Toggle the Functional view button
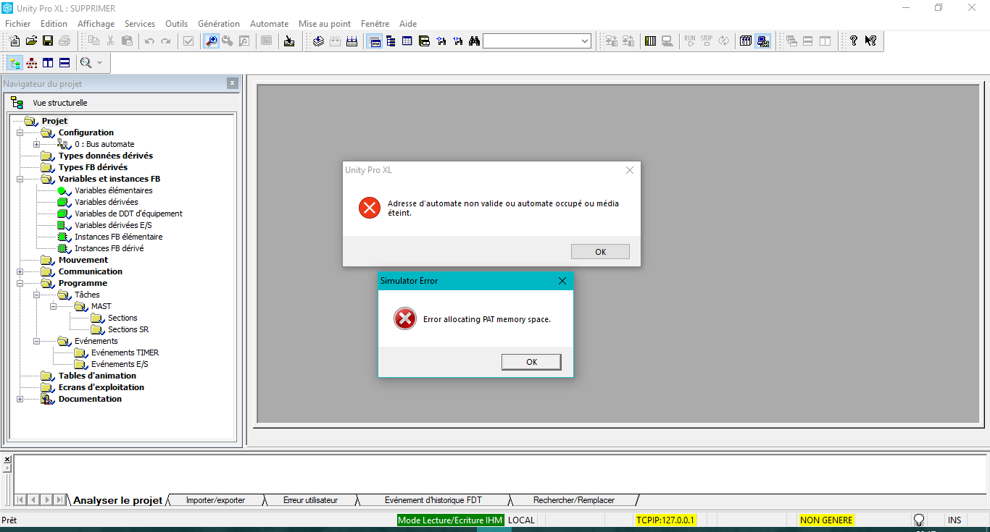Viewport: 990px width, 532px height. coord(31,63)
